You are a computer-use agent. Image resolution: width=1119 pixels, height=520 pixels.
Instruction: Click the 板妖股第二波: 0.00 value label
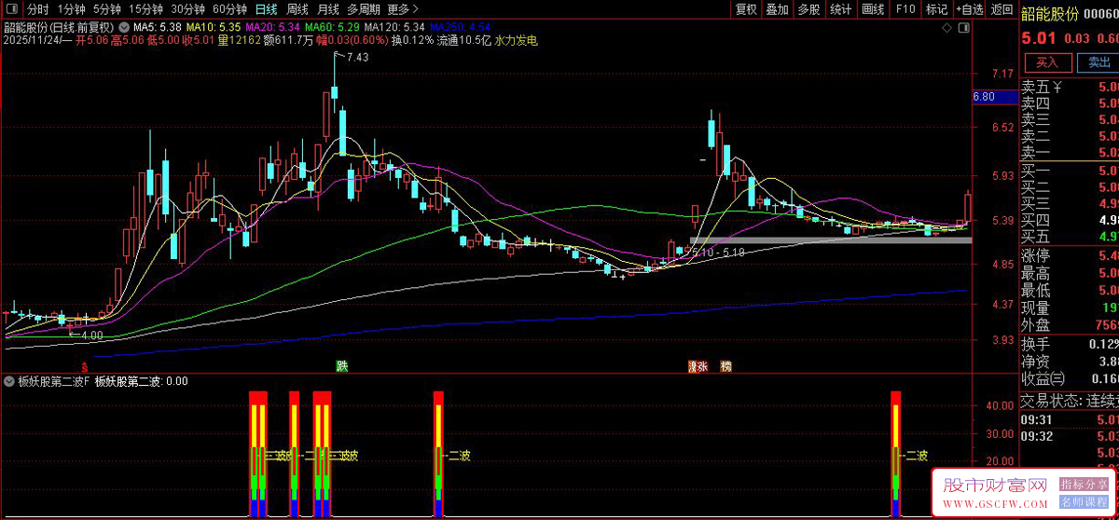coord(142,381)
